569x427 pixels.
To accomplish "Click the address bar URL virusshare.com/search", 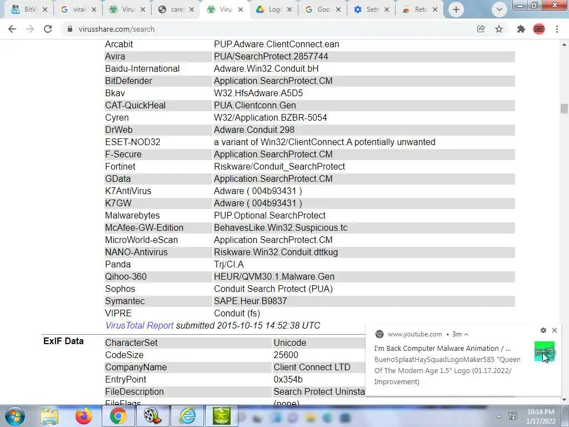I will (x=117, y=29).
